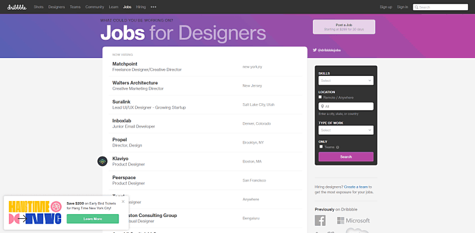This screenshot has width=475, height=233.
Task: Open the Klaviyo job listing title
Action: 121,158
